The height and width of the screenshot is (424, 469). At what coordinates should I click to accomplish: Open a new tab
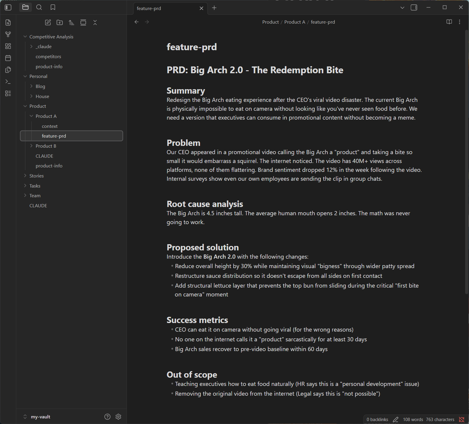coord(214,8)
